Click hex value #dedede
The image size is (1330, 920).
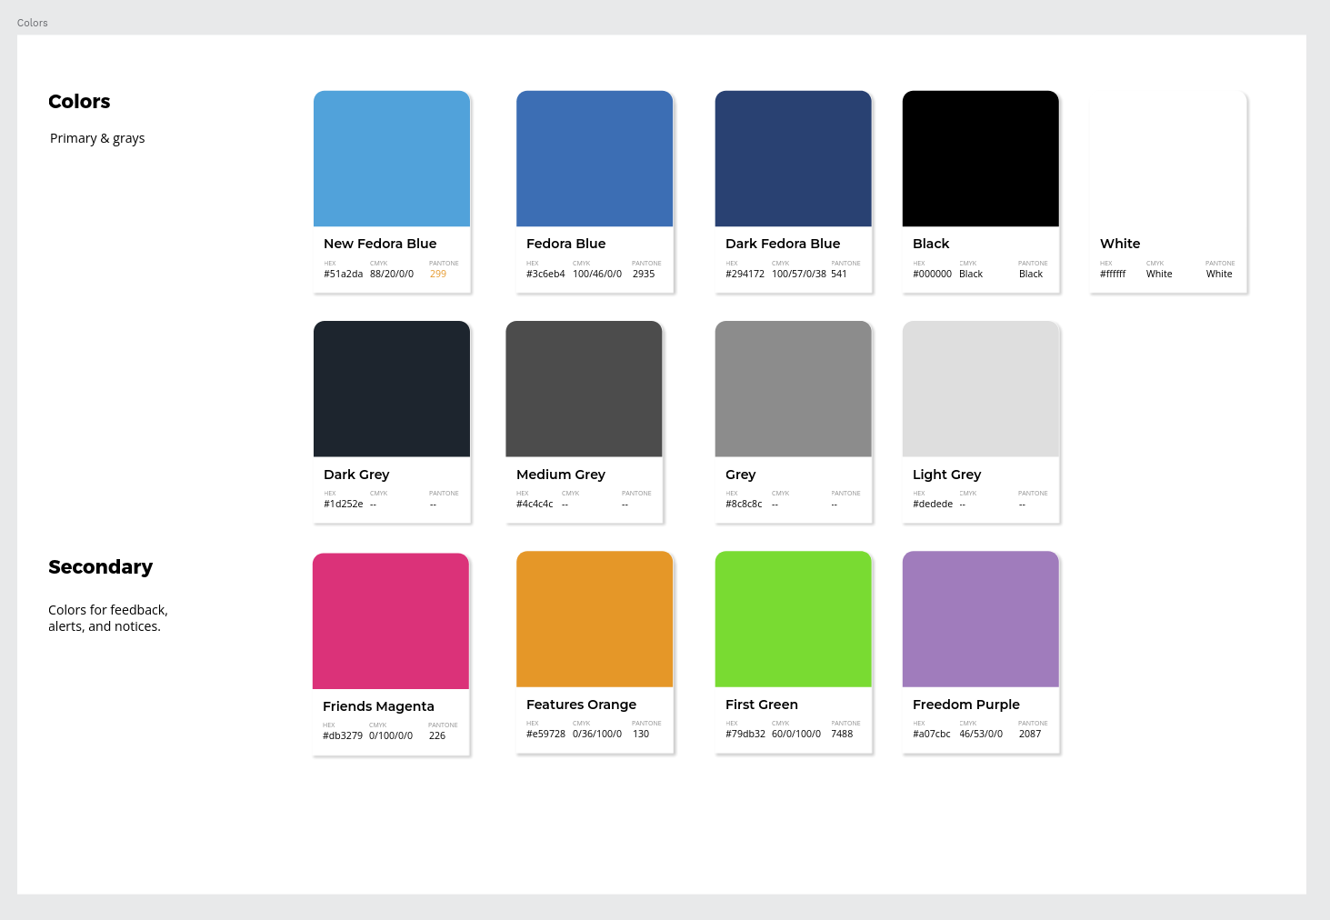coord(933,504)
